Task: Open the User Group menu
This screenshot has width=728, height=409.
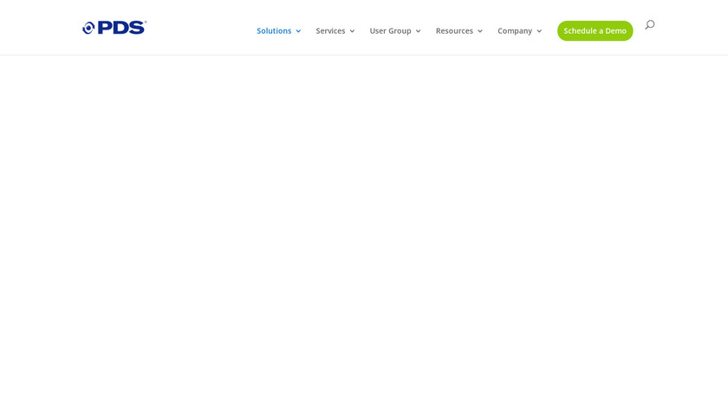Action: coord(390,30)
